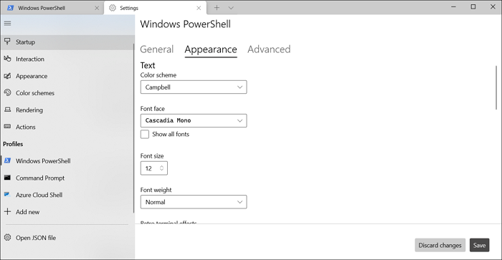Open the Rendering settings page
The width and height of the screenshot is (502, 260).
tap(67, 110)
